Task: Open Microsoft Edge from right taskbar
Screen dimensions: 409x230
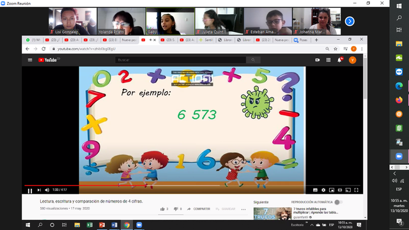Action: 399,86
